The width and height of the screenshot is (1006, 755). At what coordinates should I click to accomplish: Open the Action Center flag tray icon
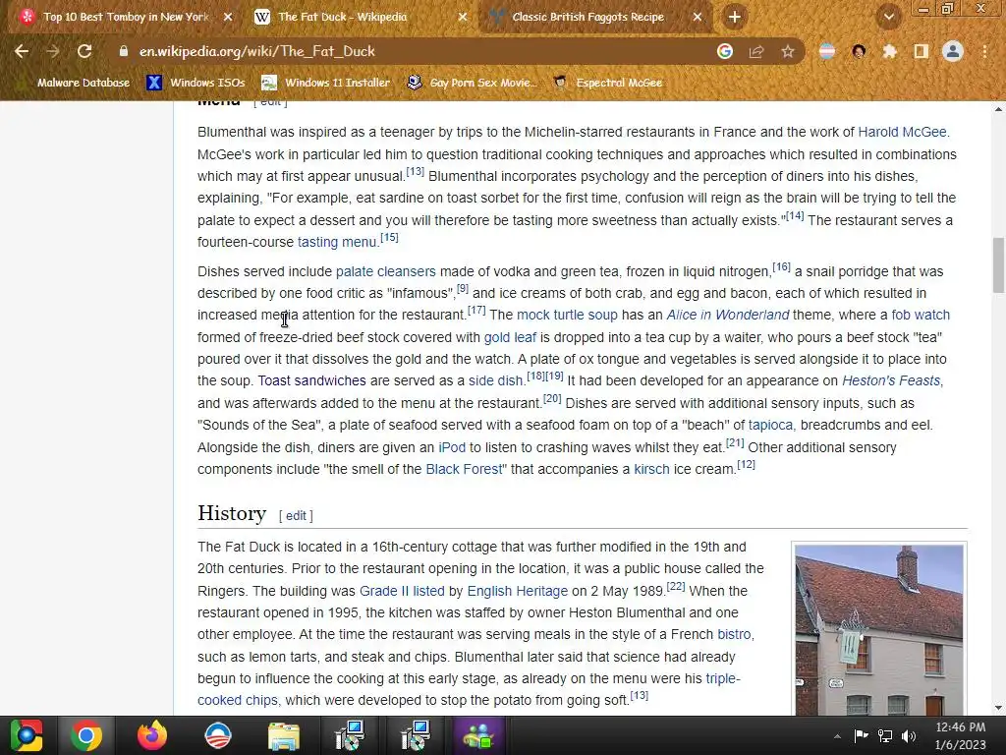point(861,736)
